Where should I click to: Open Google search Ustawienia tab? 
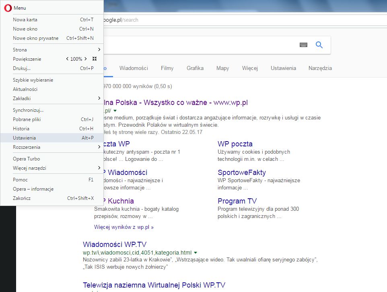point(283,68)
